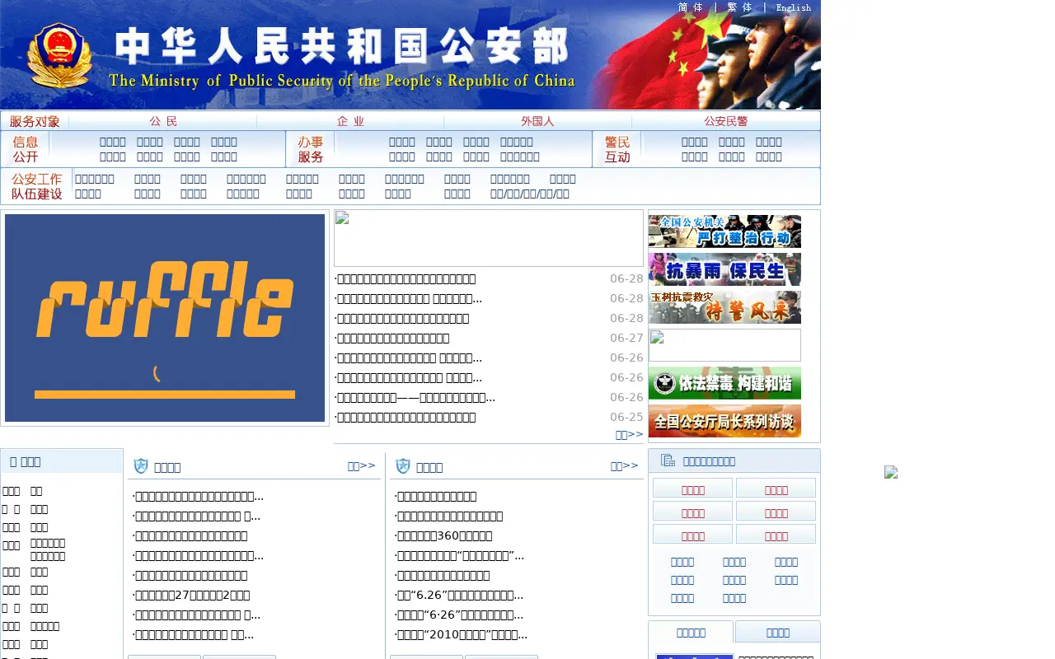1055x659 pixels.
Task: Open the 特警风采 banner
Action: pyautogui.click(x=724, y=307)
